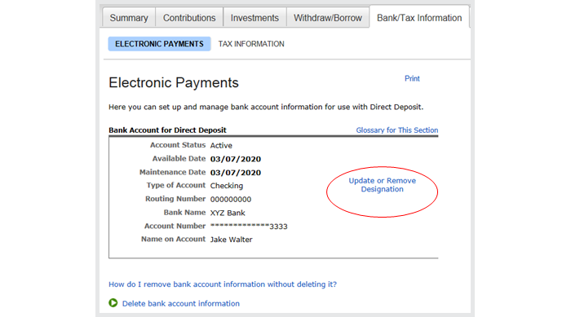
Task: Click Delete bank account information link
Action: 180,303
